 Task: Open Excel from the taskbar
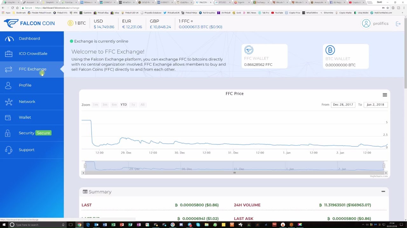click(x=113, y=225)
